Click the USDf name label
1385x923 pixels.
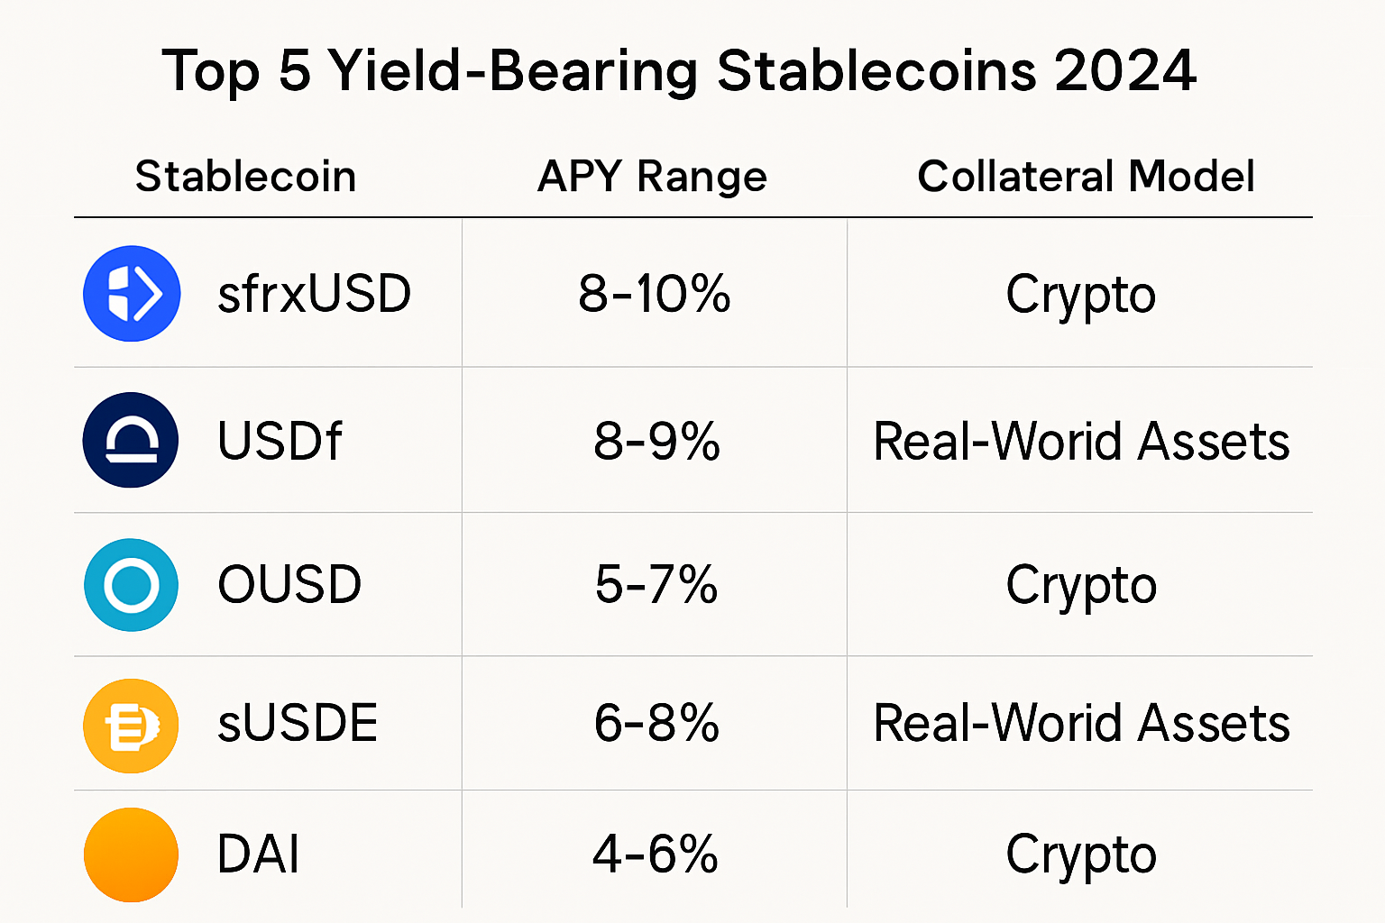coord(280,441)
